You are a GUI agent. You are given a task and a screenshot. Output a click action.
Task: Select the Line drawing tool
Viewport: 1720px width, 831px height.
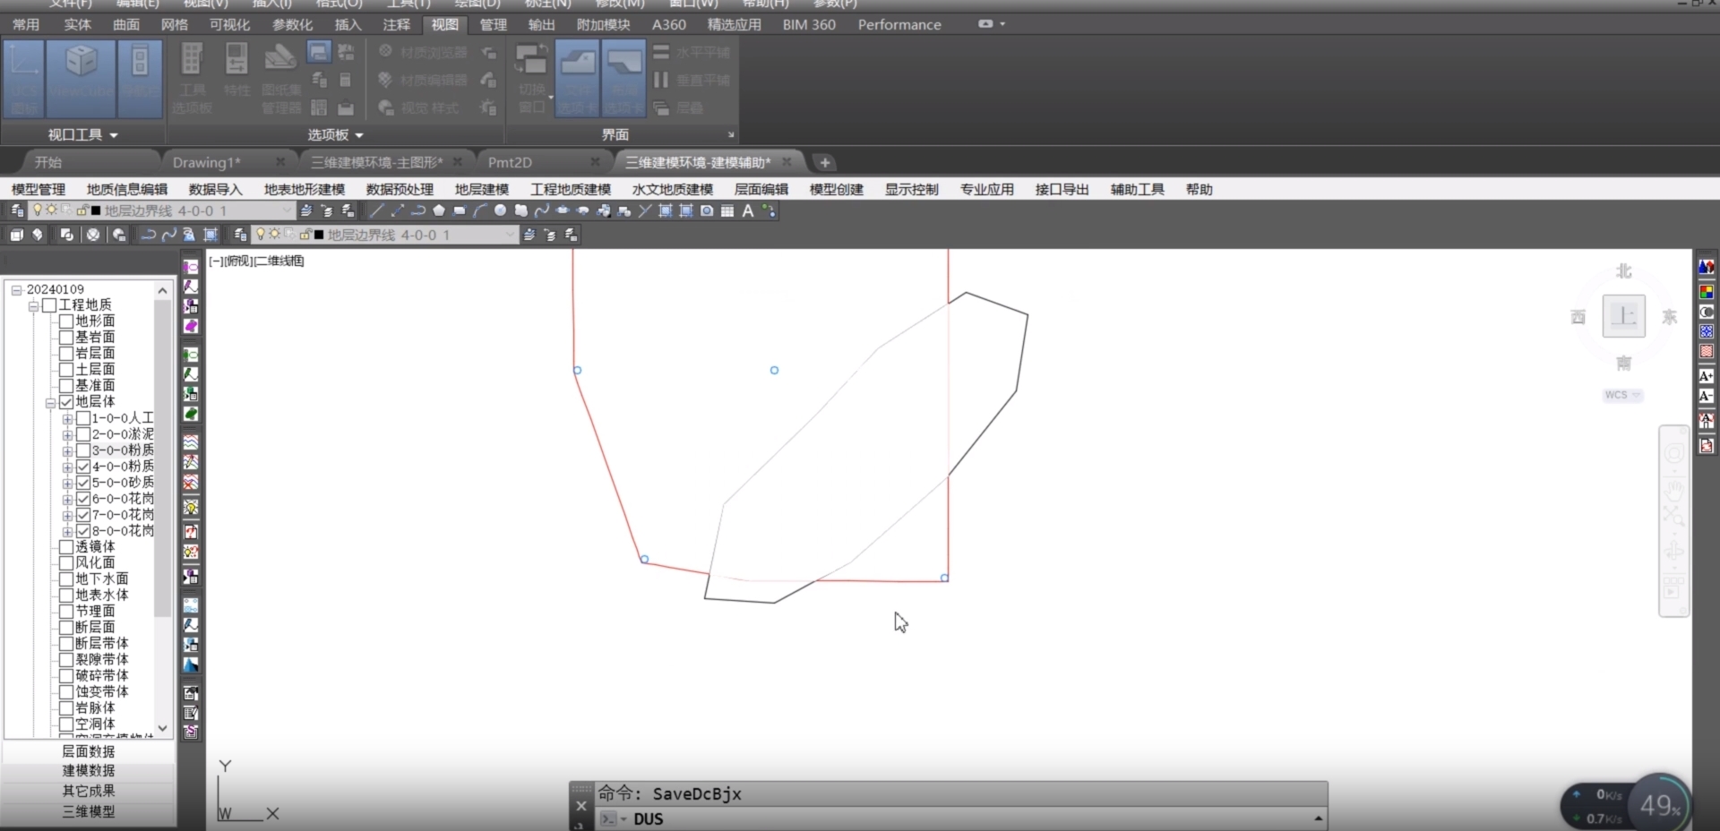(x=377, y=211)
